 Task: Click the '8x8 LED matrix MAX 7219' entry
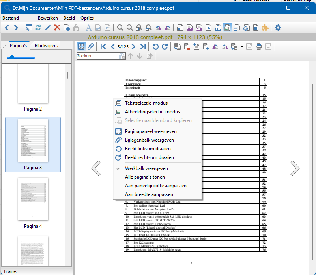[x=151, y=213]
